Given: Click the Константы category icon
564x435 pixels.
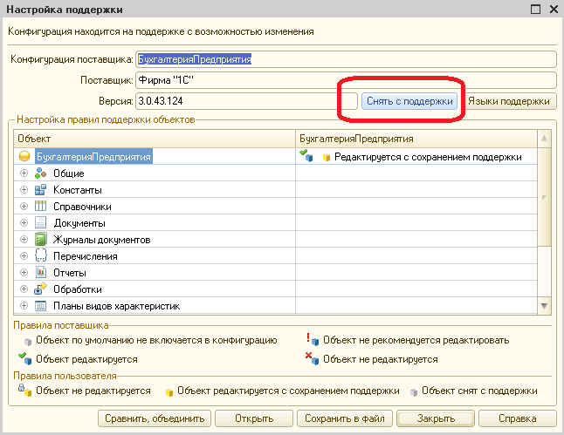Looking at the screenshot, I should click(41, 190).
